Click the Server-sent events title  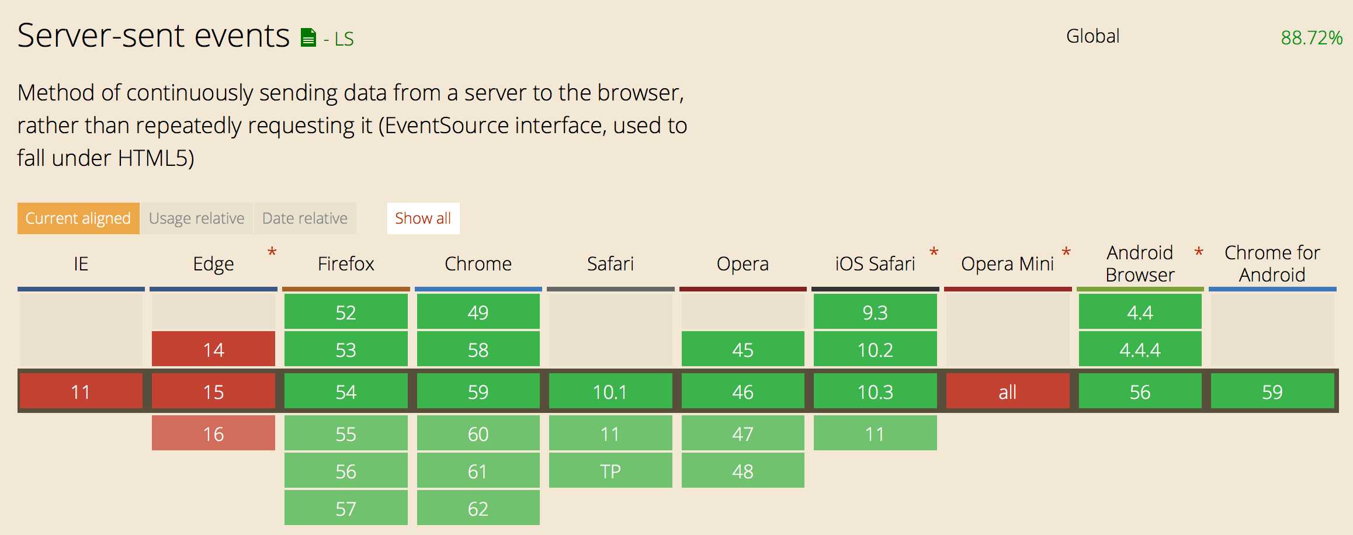tap(154, 36)
